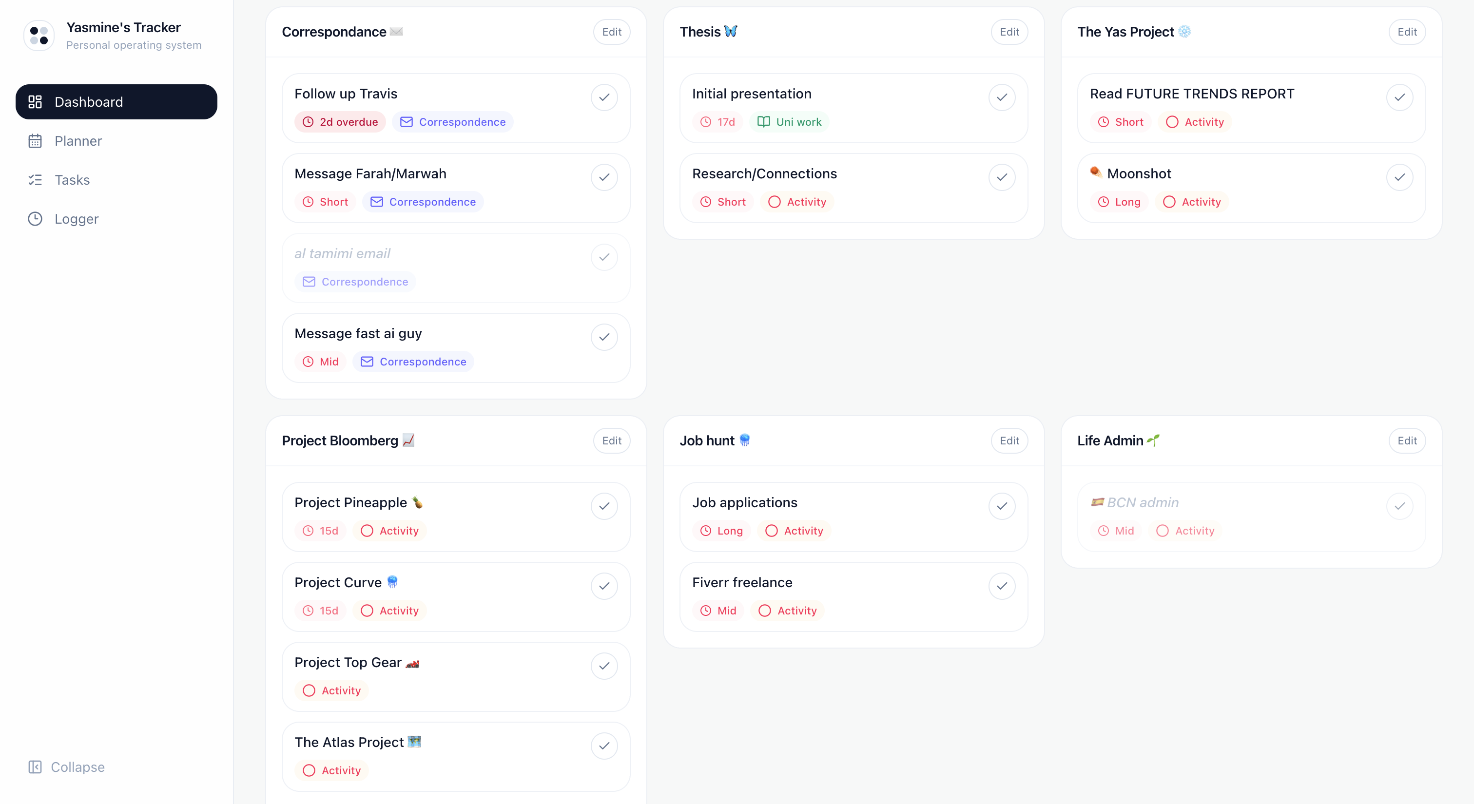Click Activity tag on Read FUTURE TRENDS REPORT
The width and height of the screenshot is (1474, 804).
[1195, 122]
